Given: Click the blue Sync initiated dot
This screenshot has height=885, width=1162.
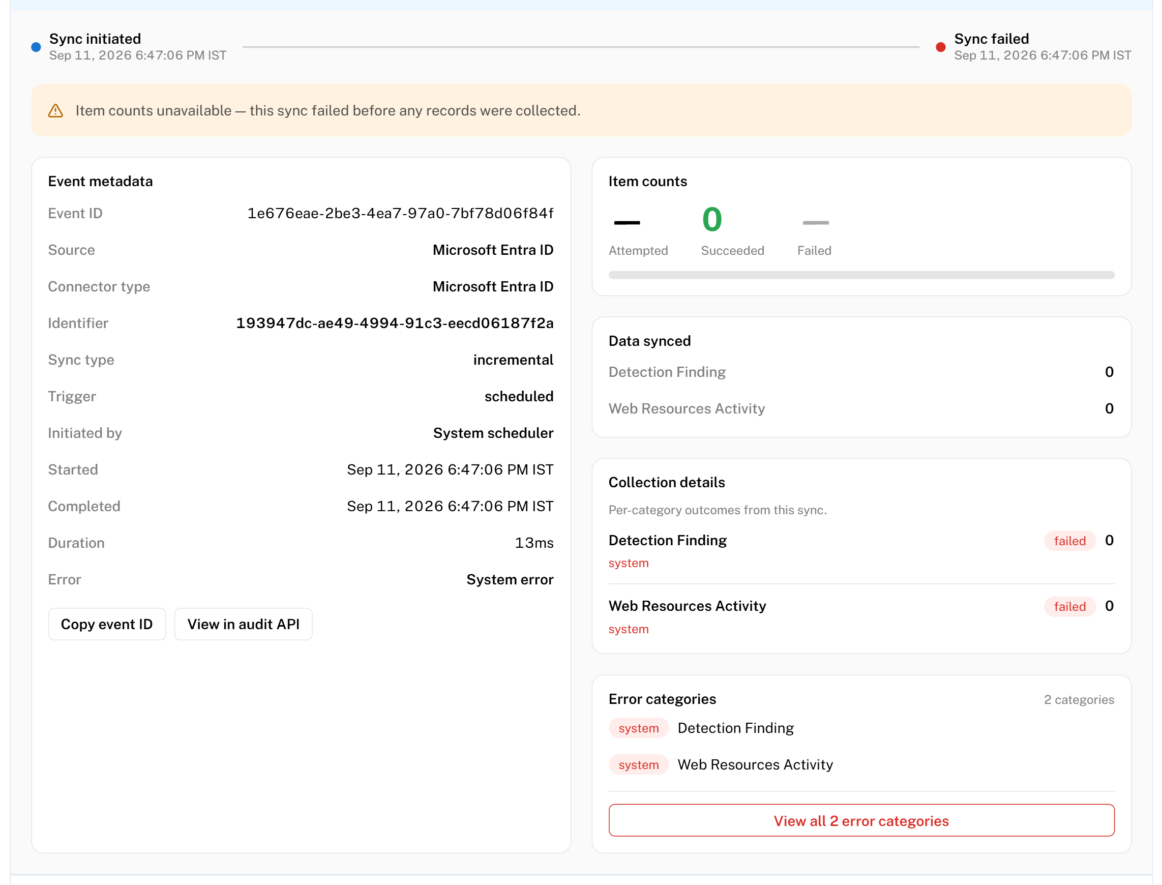Looking at the screenshot, I should [x=36, y=47].
